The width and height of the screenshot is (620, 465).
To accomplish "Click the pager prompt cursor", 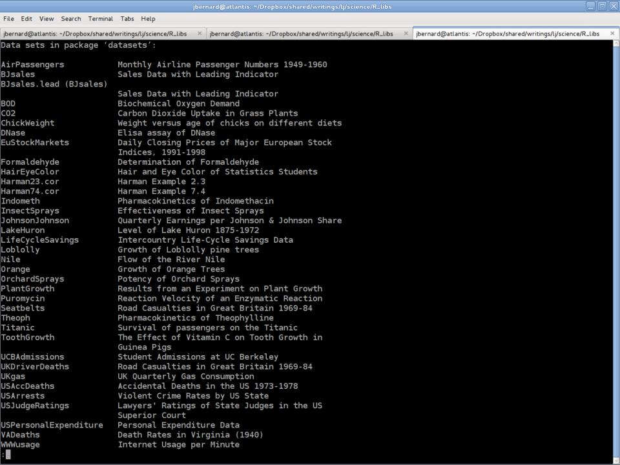I will [x=8, y=454].
